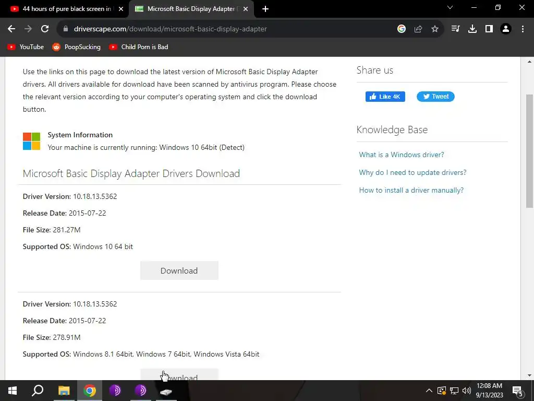Open Chrome downloads icon
Image resolution: width=534 pixels, height=401 pixels.
[472, 29]
